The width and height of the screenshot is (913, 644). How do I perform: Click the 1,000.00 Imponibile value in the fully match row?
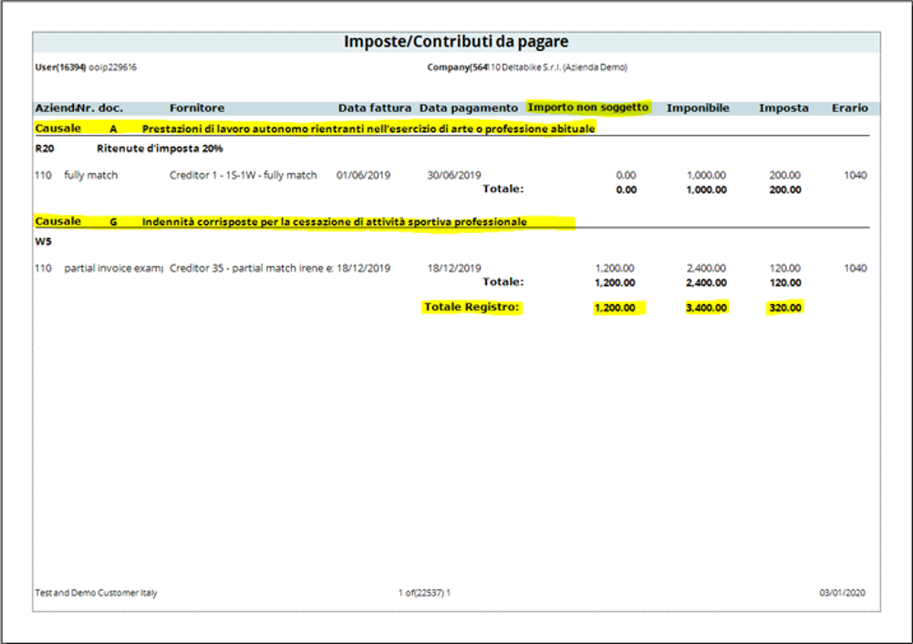coord(706,175)
